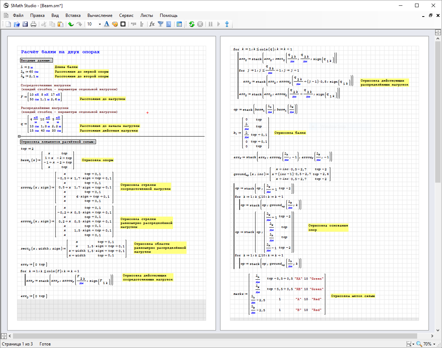Click the background color palette icon
This screenshot has height=348, width=442.
click(115, 24)
